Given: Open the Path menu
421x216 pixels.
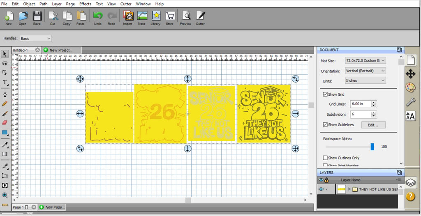Looking at the screenshot, I should click(x=44, y=4).
